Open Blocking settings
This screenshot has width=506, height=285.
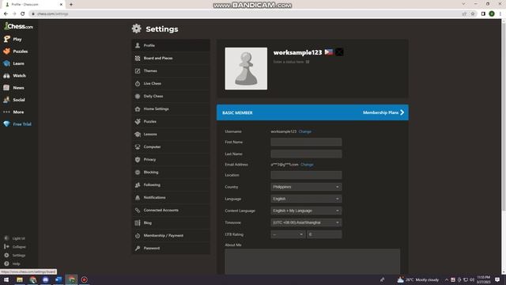171,173
